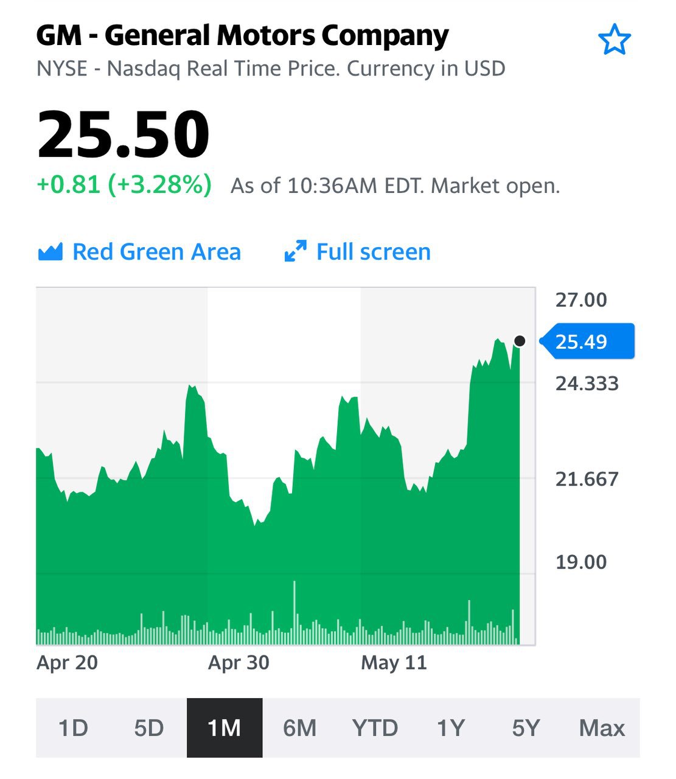Open the chart in Full screen
The image size is (676, 779).
tap(357, 251)
